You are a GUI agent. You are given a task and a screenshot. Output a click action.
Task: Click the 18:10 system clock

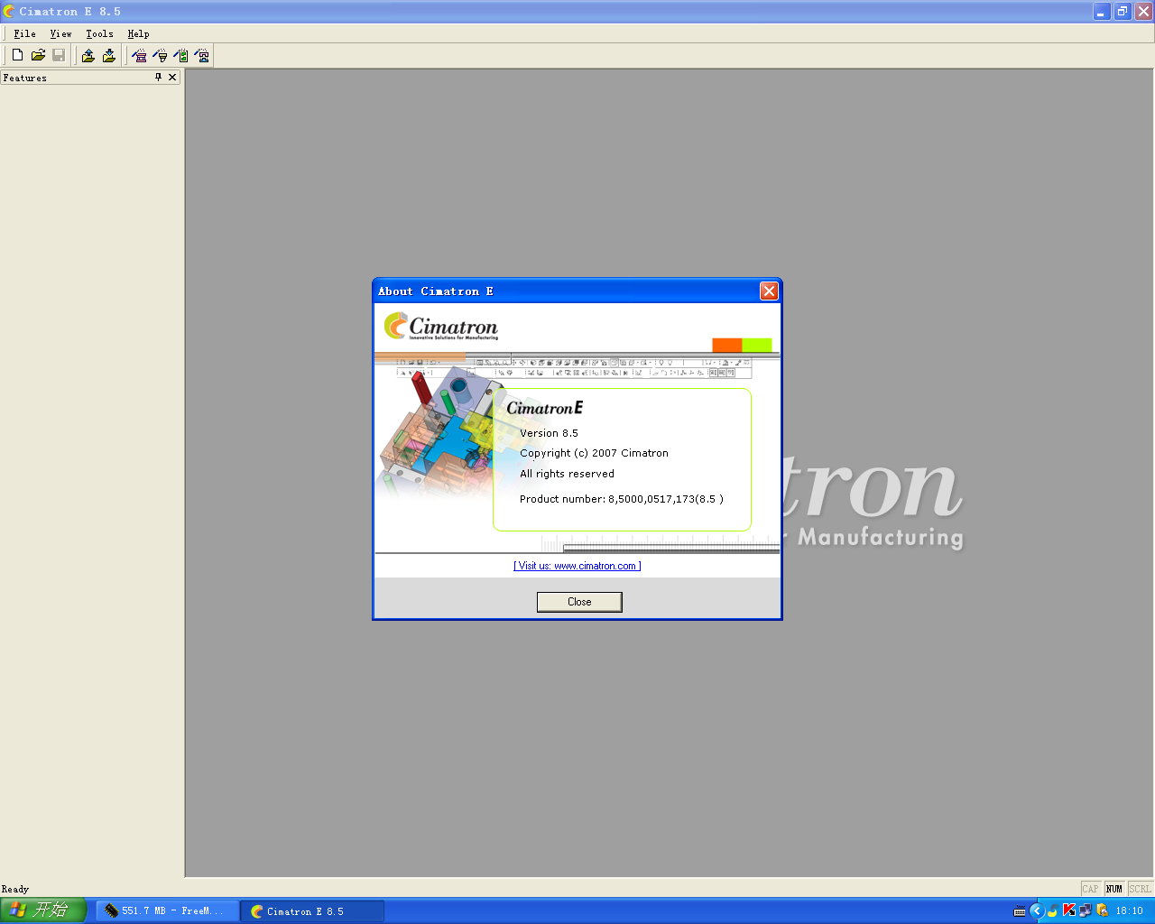1129,911
